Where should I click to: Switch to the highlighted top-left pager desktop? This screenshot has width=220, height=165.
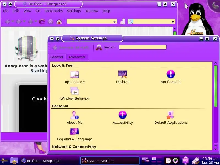click(x=154, y=159)
